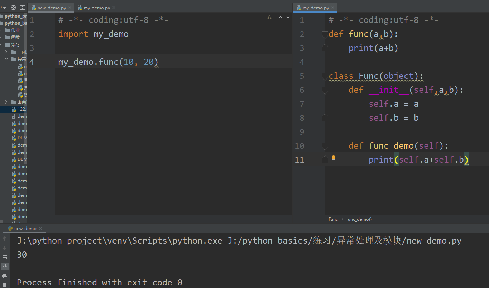489x288 pixels.
Task: Click the warning count indicator in editor header
Action: (270, 17)
